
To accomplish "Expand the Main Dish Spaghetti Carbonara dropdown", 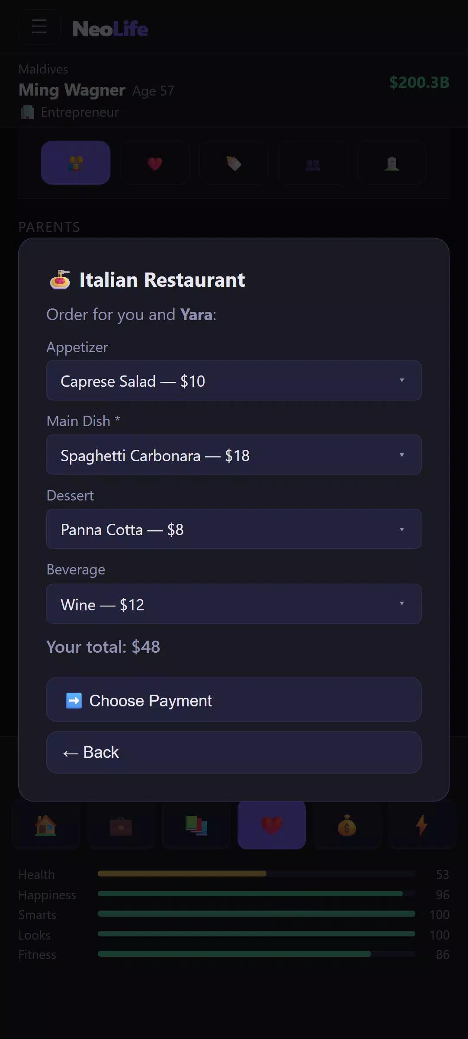I will pyautogui.click(x=234, y=455).
